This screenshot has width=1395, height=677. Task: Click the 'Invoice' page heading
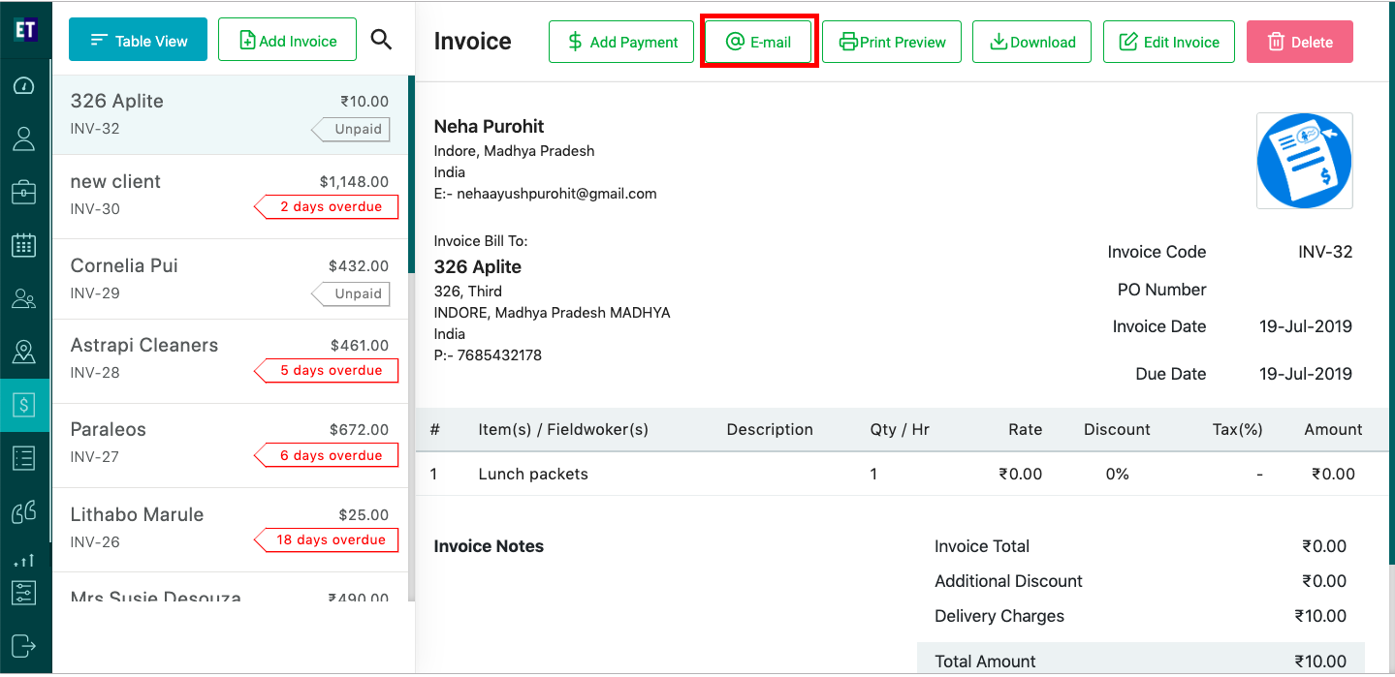click(x=472, y=42)
